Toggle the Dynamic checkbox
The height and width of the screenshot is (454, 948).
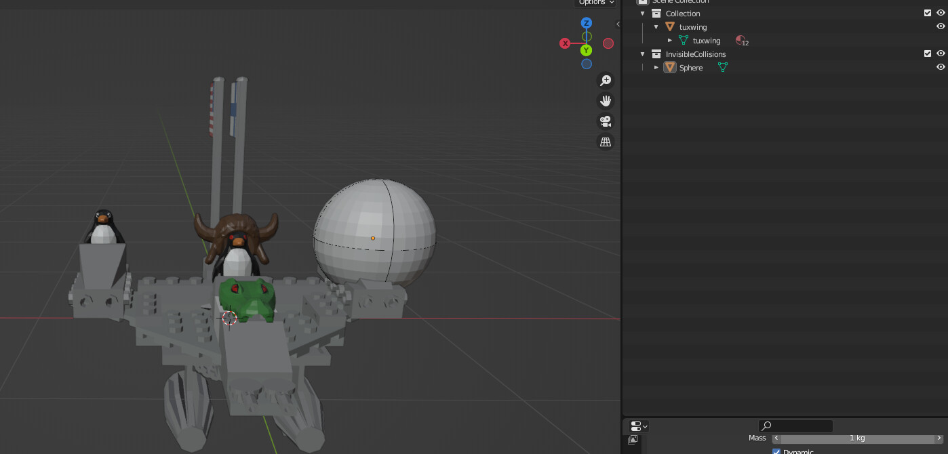[x=776, y=451]
